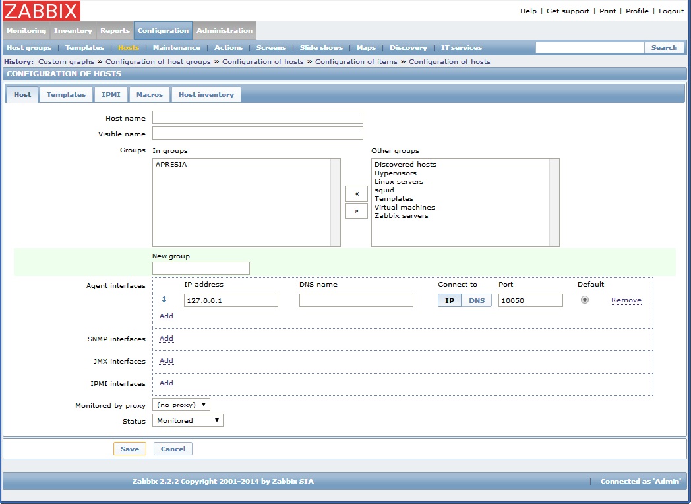Click the » arrow to remove selected group

tap(356, 211)
